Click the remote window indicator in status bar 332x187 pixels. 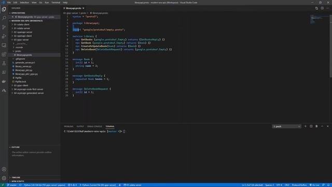point(3,185)
